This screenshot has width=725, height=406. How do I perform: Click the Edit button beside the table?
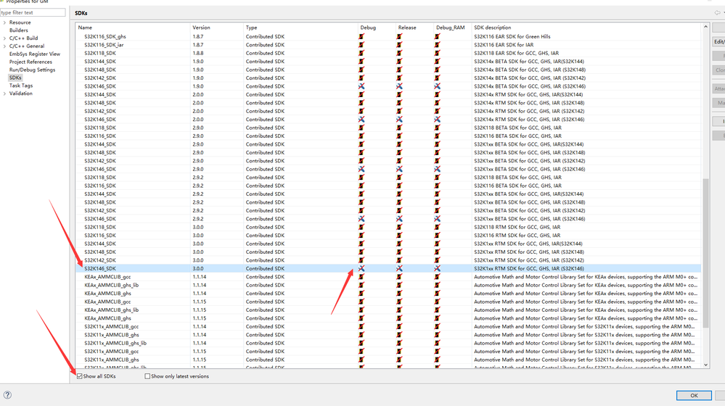point(719,41)
